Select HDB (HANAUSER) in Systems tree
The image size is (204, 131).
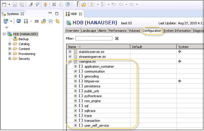pos(25,34)
